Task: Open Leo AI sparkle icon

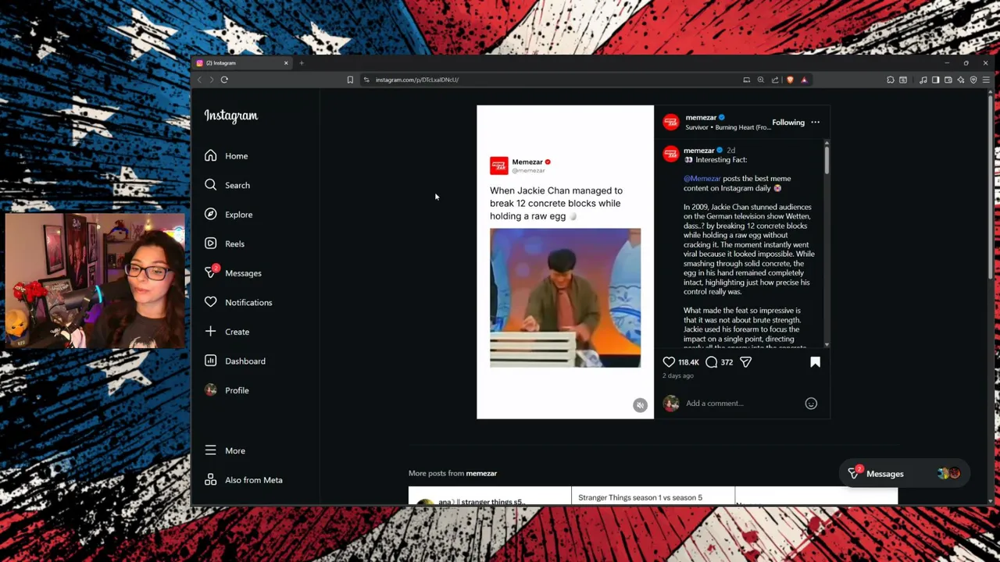Action: click(960, 80)
